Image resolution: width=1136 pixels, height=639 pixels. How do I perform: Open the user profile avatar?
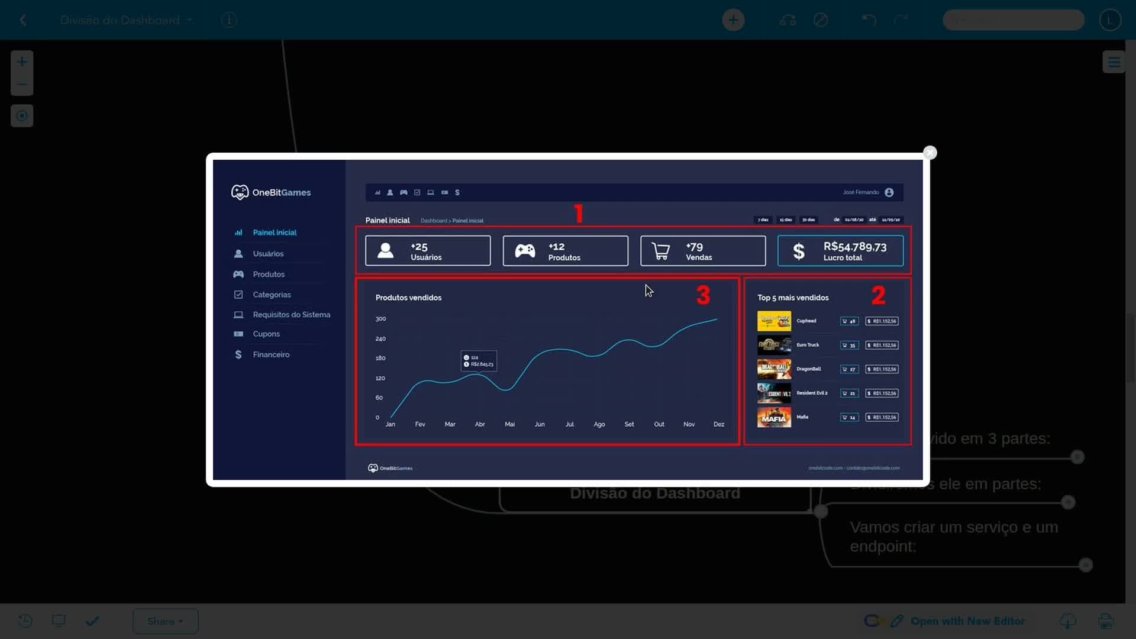[x=1110, y=20]
